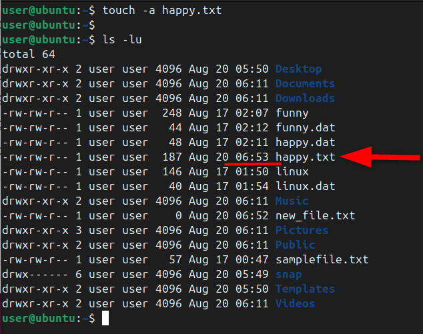
Task: Select the Documents directory name
Action: click(x=305, y=83)
